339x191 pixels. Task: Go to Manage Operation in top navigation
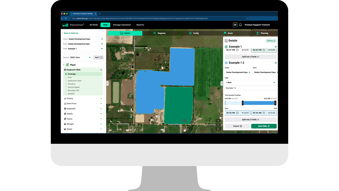pos(122,25)
